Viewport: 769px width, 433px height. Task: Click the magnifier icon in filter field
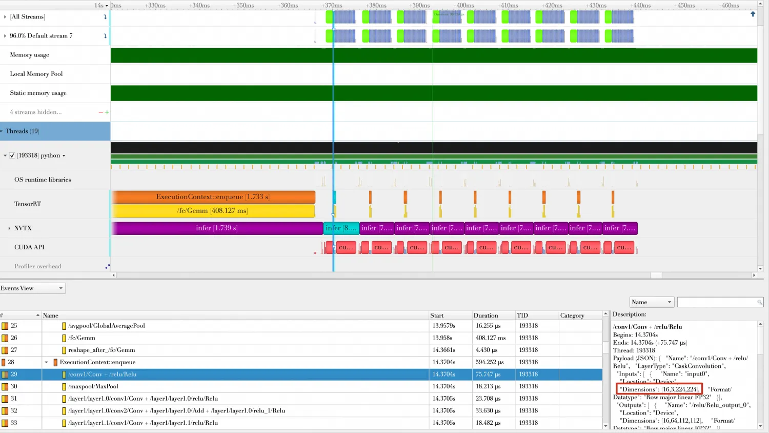tap(759, 302)
